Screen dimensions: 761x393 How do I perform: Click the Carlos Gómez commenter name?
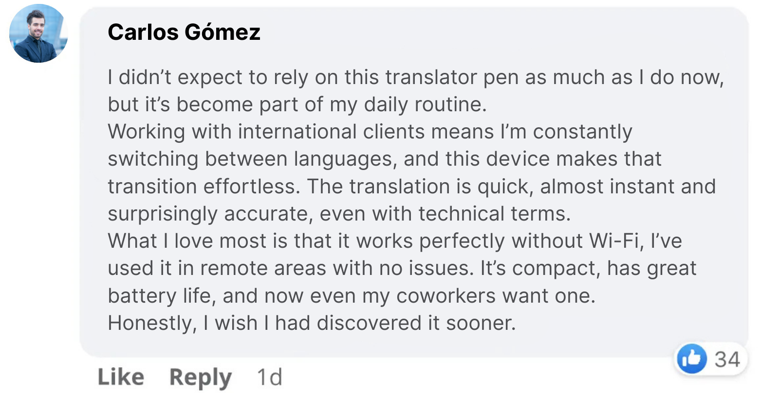tap(184, 33)
